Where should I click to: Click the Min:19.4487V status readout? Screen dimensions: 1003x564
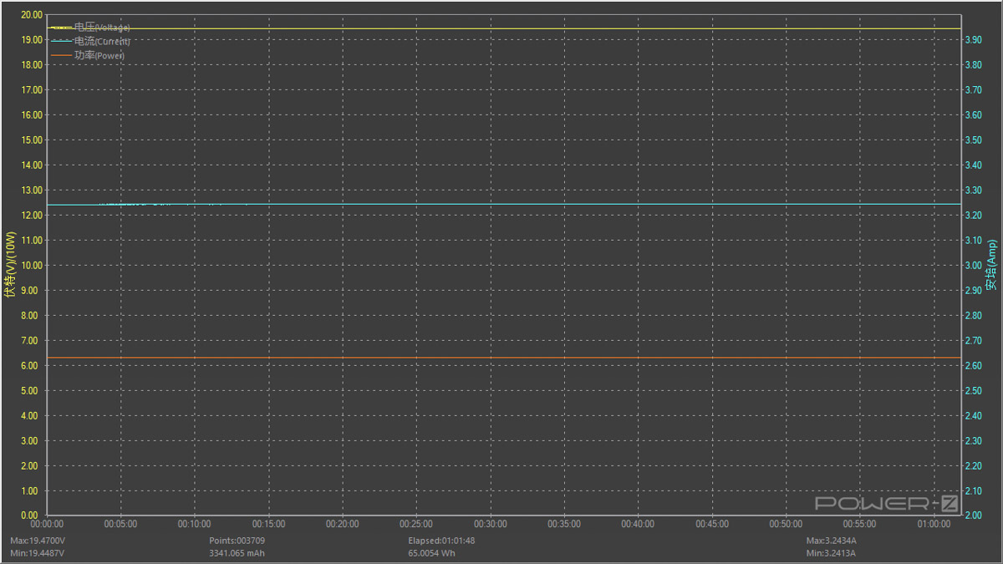click(x=37, y=553)
